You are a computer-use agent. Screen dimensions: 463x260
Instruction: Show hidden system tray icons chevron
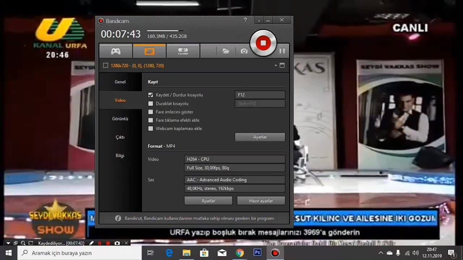[x=381, y=253]
